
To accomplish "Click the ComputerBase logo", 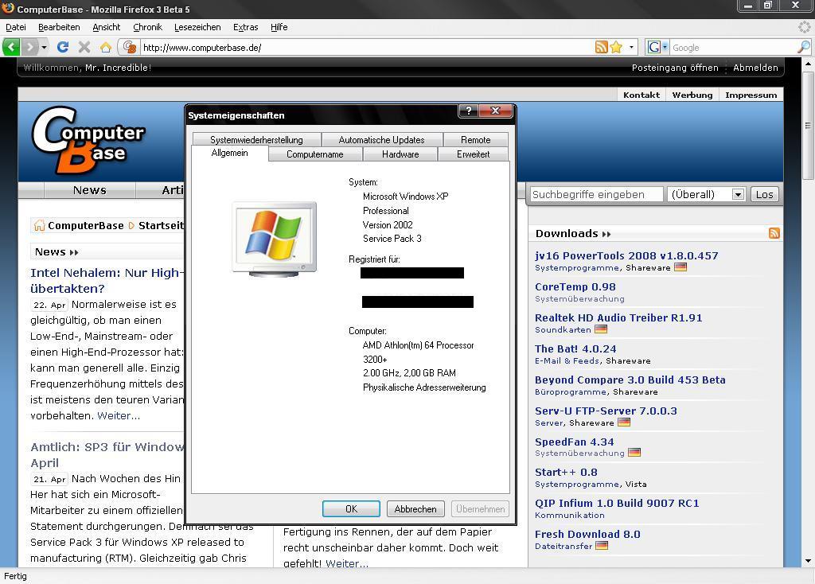I will [88, 140].
